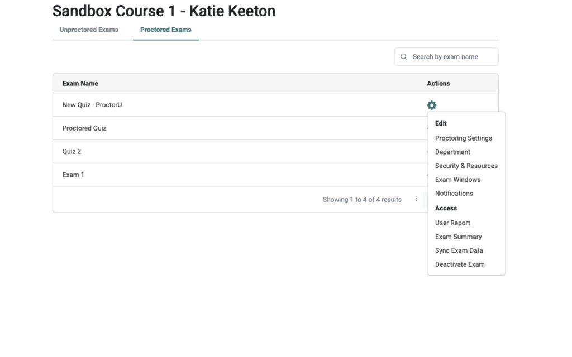Select the Proctored Exams tab
This screenshot has height=357, width=572.
point(165,30)
